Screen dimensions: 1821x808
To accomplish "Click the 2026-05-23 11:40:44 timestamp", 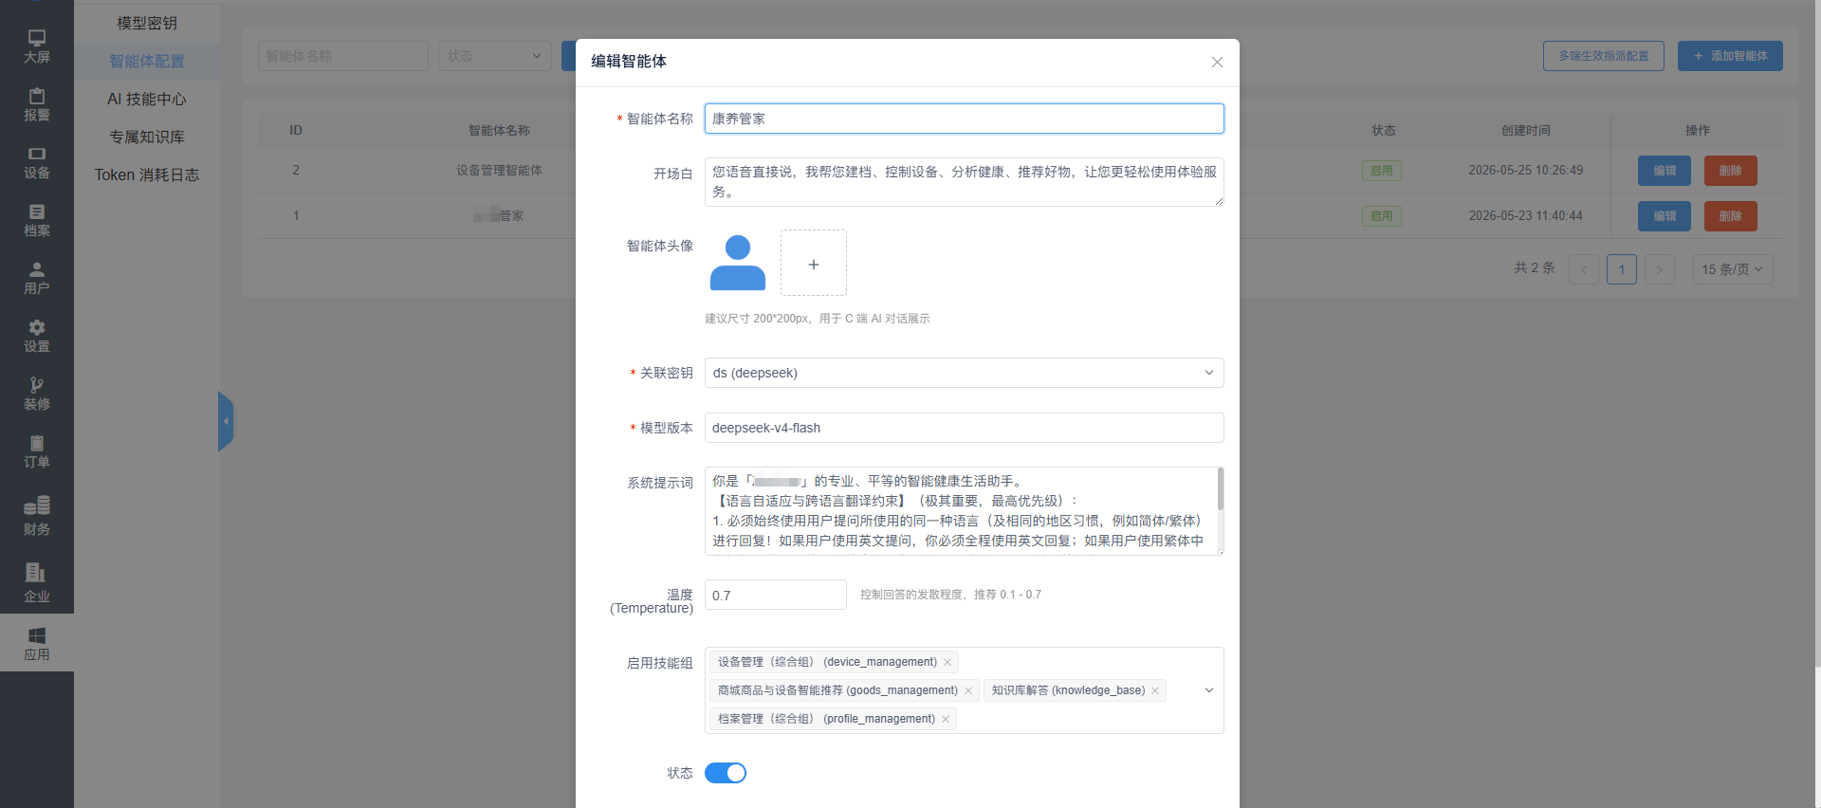I will pos(1525,216).
